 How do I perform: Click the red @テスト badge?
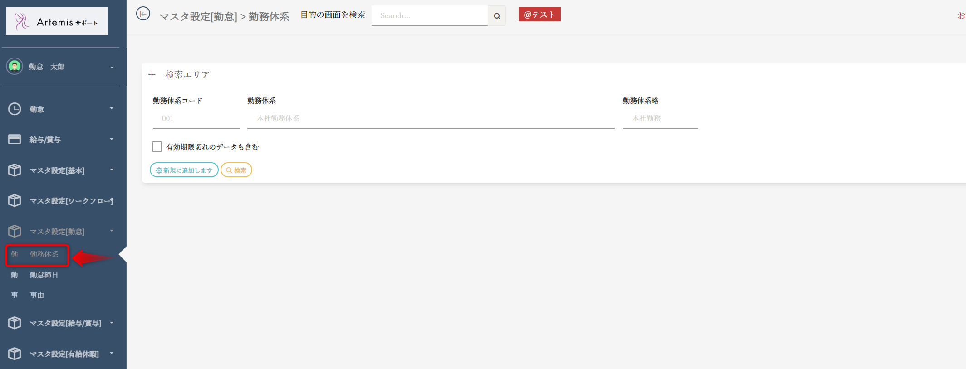coord(539,15)
